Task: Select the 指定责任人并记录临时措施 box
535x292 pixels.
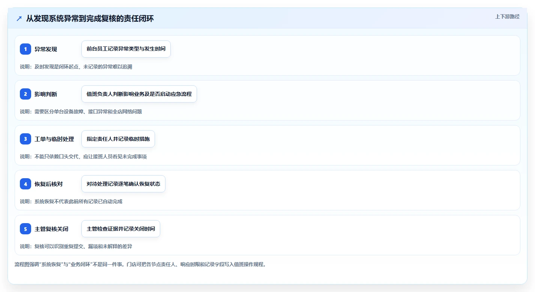Action: click(x=118, y=139)
